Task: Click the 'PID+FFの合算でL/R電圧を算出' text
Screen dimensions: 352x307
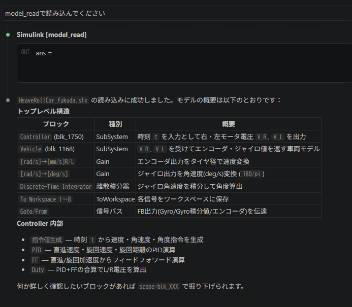Action: [101, 269]
